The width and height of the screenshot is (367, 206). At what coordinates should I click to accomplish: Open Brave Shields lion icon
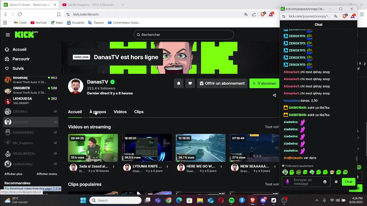coord(263,14)
